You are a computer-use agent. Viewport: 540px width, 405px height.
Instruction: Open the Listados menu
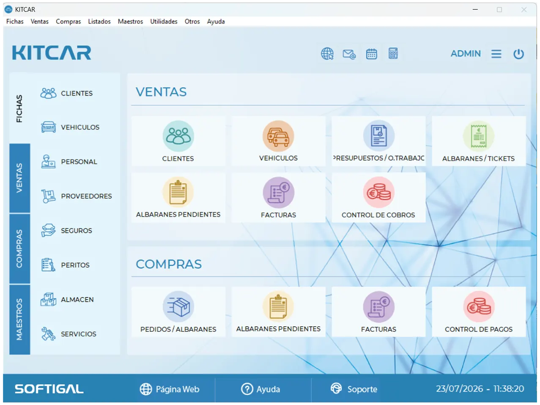pyautogui.click(x=99, y=21)
